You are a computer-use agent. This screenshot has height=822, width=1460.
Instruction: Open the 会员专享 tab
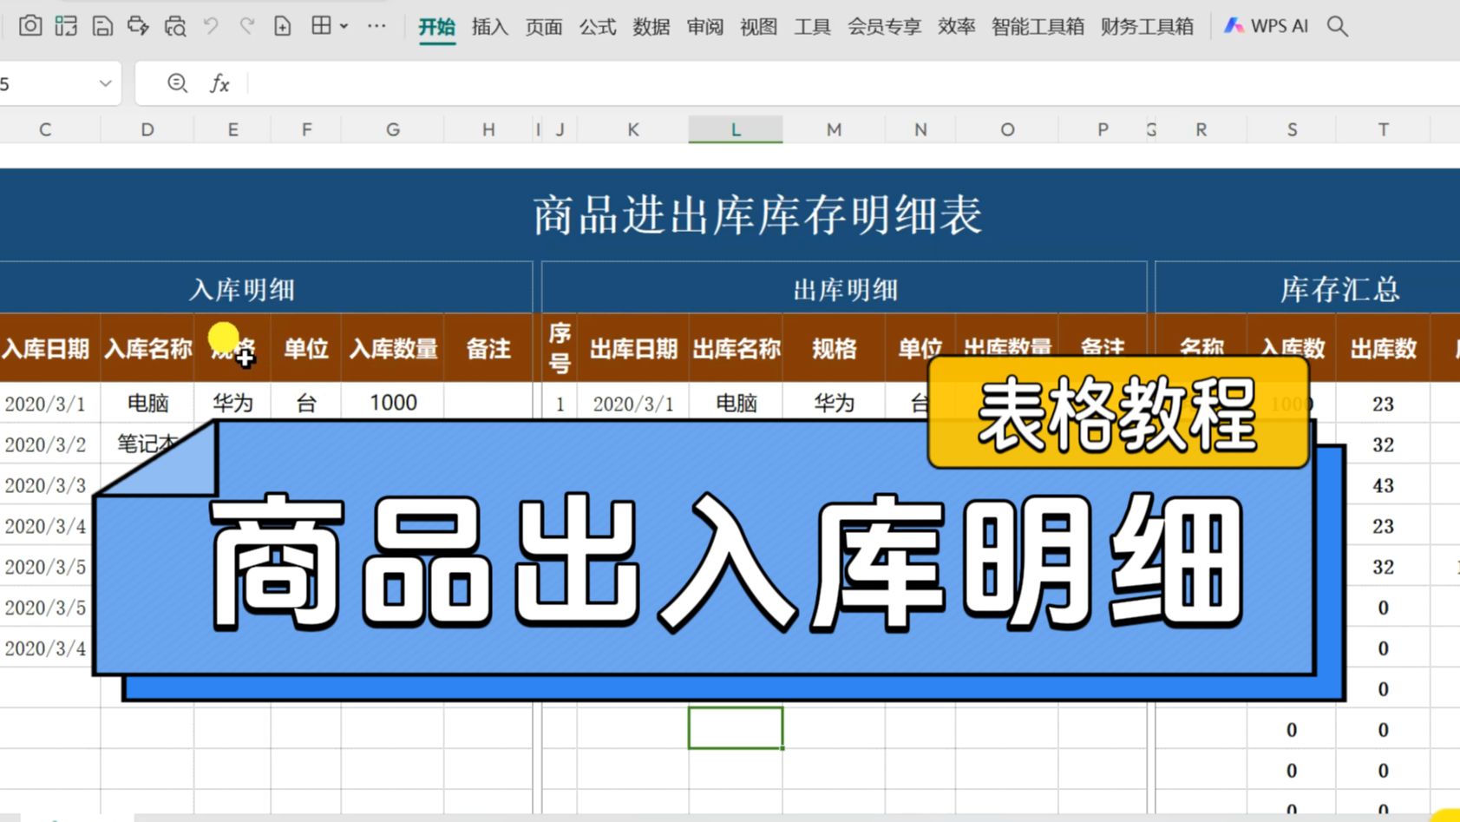pos(885,27)
